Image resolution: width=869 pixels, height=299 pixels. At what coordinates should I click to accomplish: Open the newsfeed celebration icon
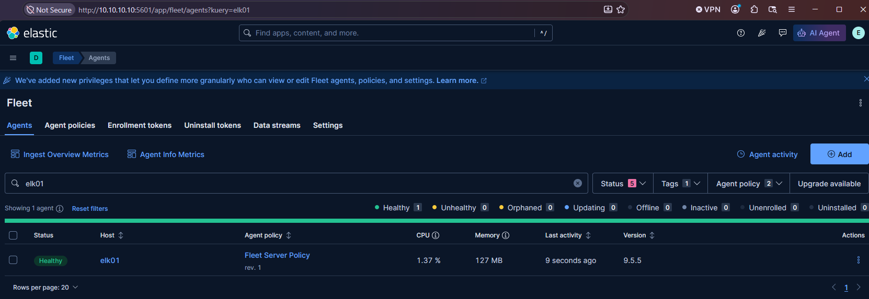761,33
